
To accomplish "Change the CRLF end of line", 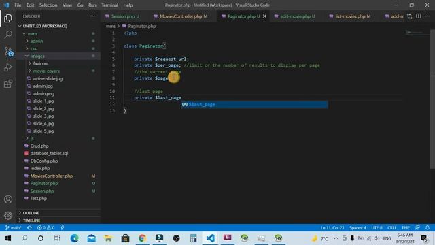I will coord(391,227).
